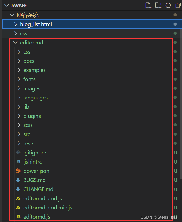Open editormd.amd.min.js file
This screenshot has width=182, height=222.
coord(48,208)
